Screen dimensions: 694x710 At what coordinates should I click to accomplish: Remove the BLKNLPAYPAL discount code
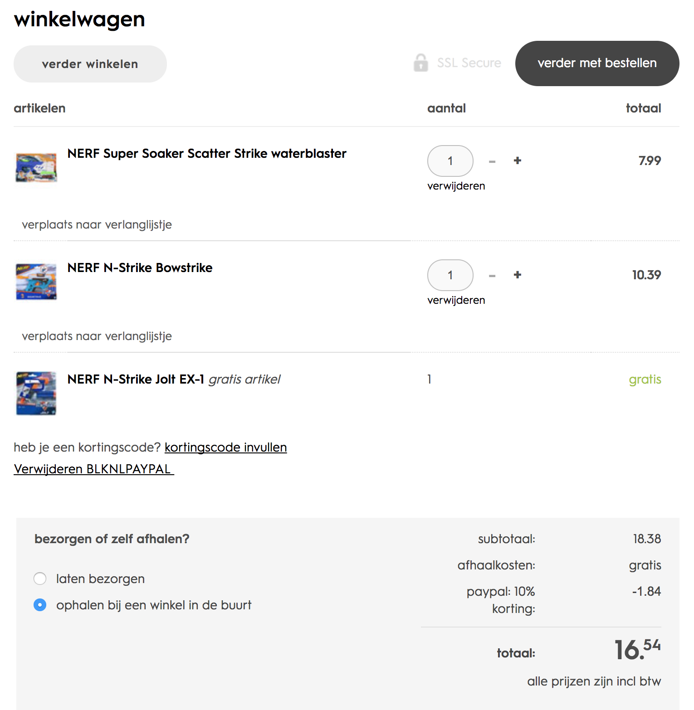point(93,469)
